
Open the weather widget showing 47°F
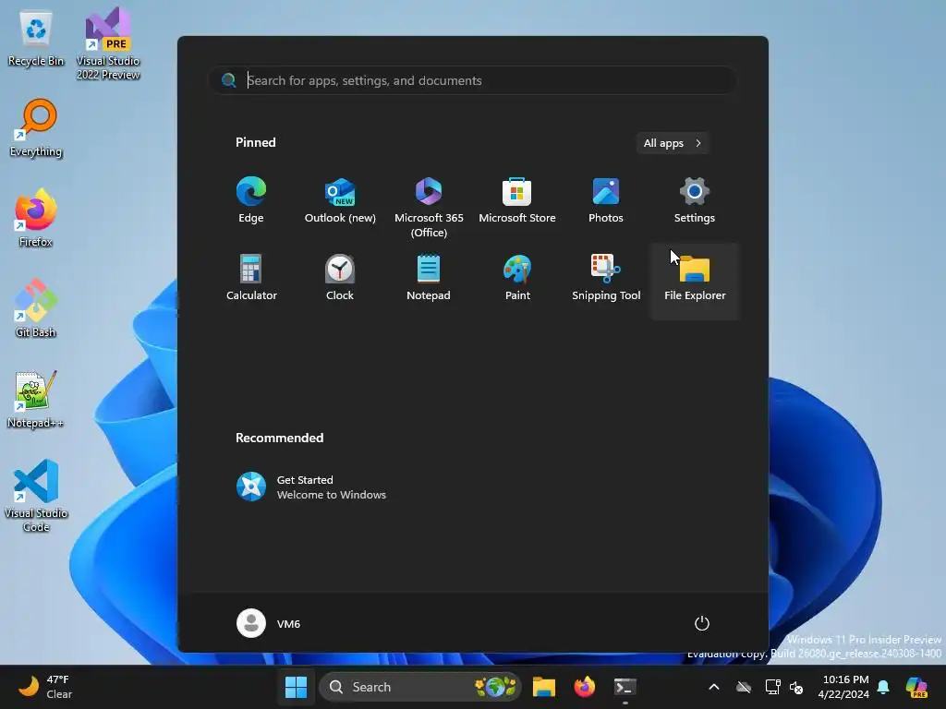click(x=46, y=687)
